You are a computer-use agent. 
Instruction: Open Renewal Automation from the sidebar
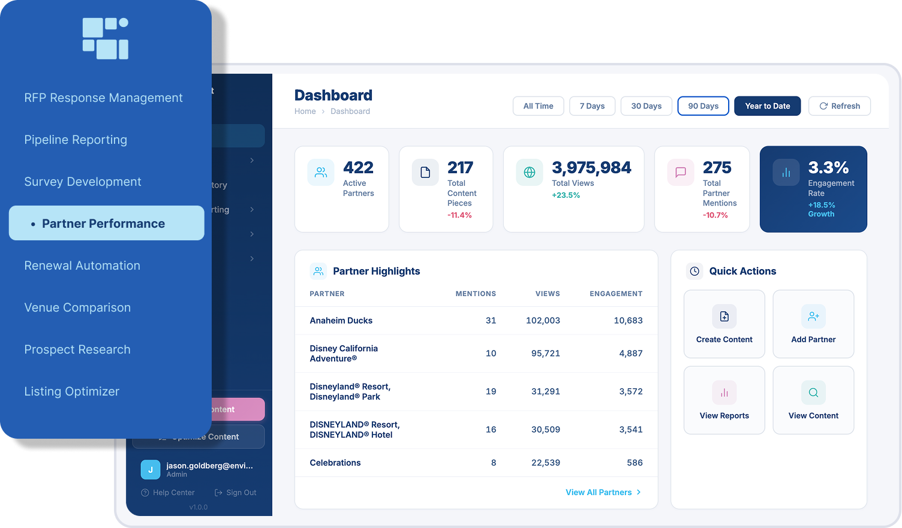click(x=82, y=265)
